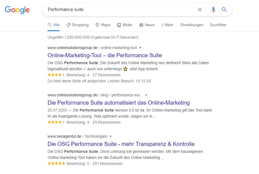The height and width of the screenshot is (174, 259).
Task: Click the www.seoagentur.de Technologien breadcrumb URL
Action: [x=77, y=137]
